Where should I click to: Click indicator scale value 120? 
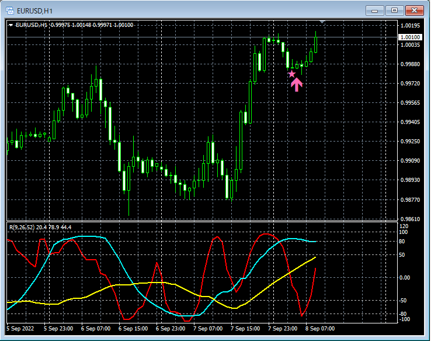(x=404, y=226)
